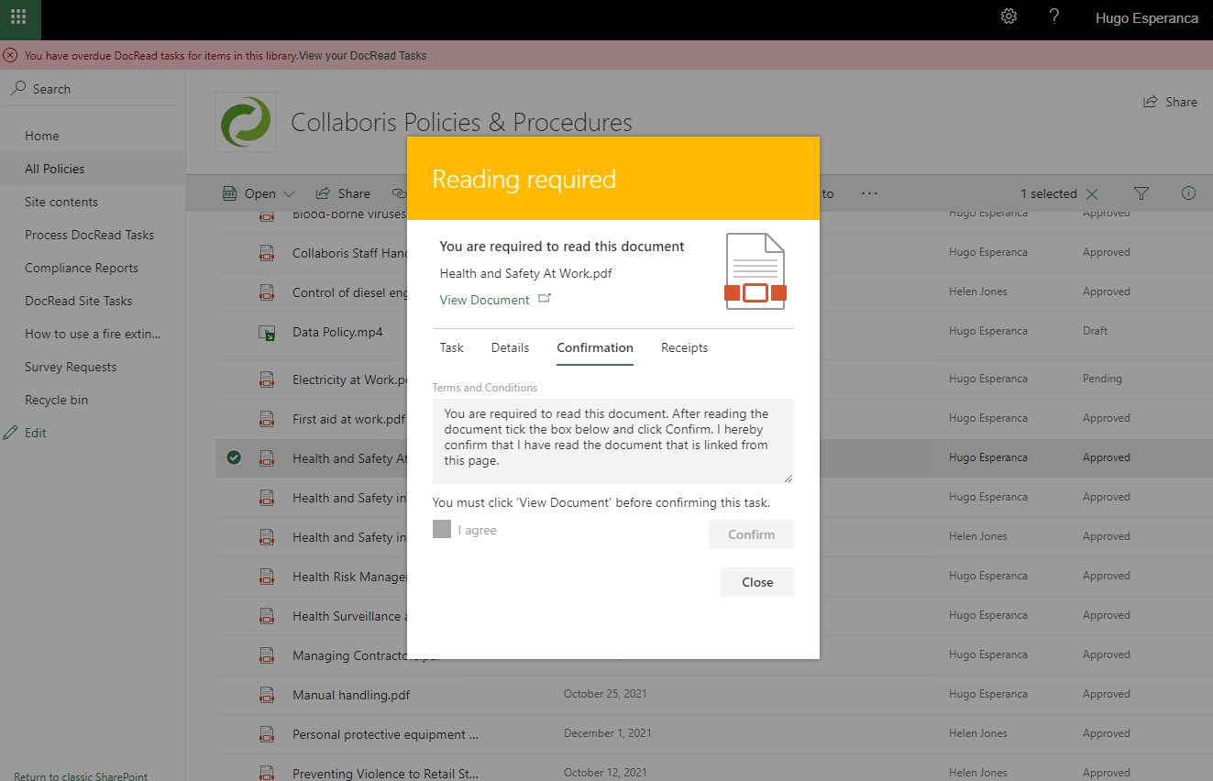Clear the 1 selected items X icon

(1092, 193)
